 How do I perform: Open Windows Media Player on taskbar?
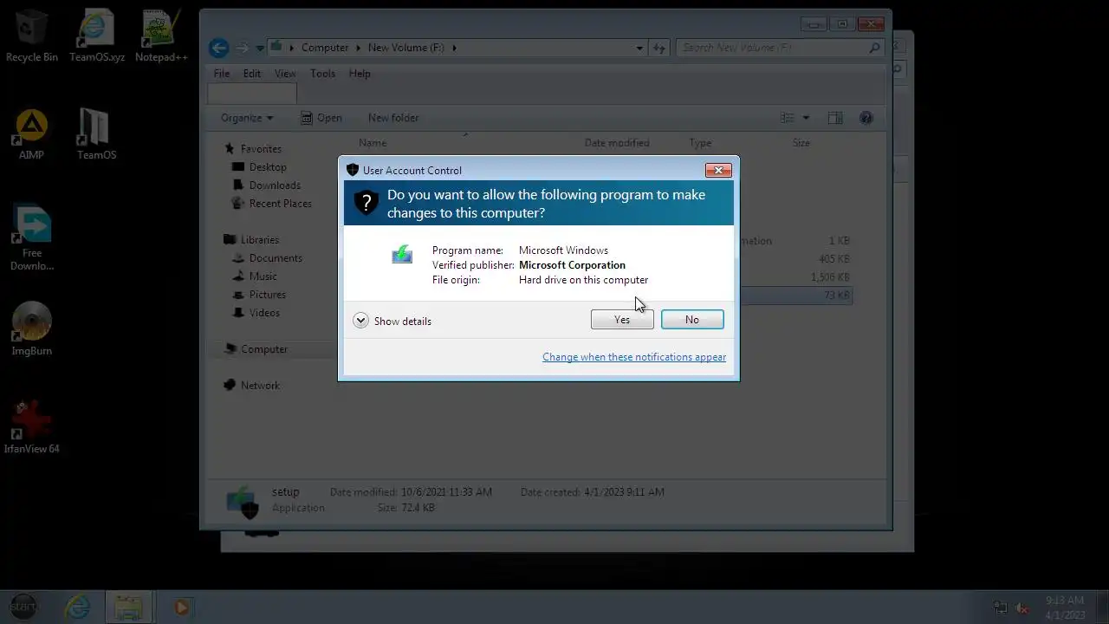click(x=182, y=608)
